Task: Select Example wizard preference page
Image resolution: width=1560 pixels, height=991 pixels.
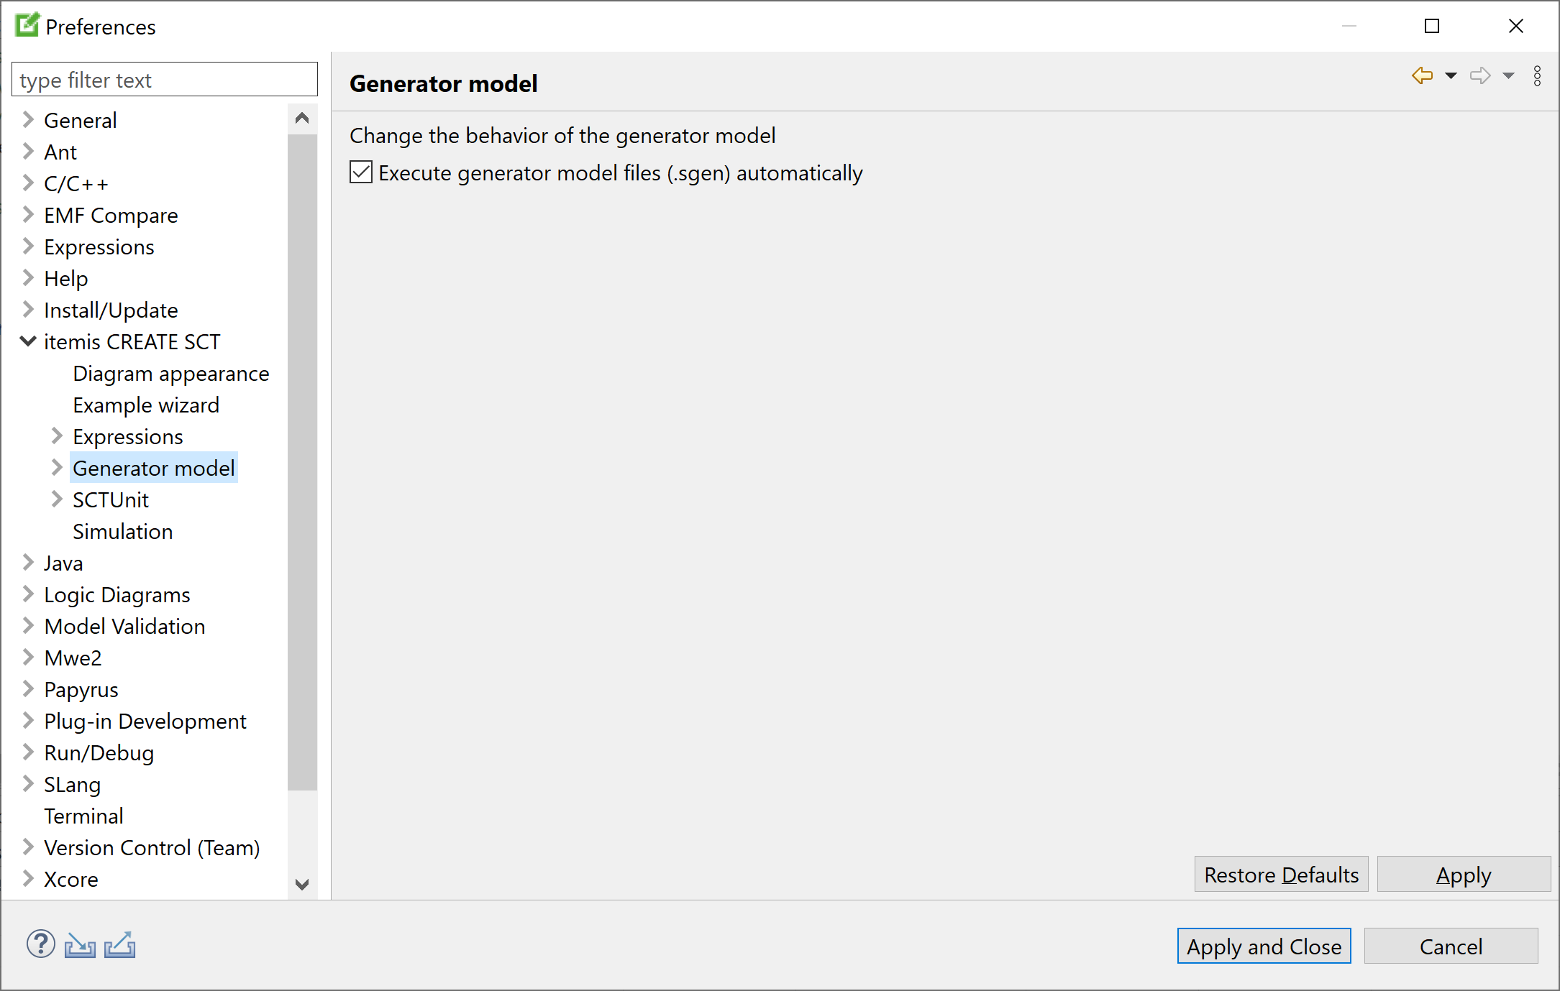Action: (x=146, y=405)
